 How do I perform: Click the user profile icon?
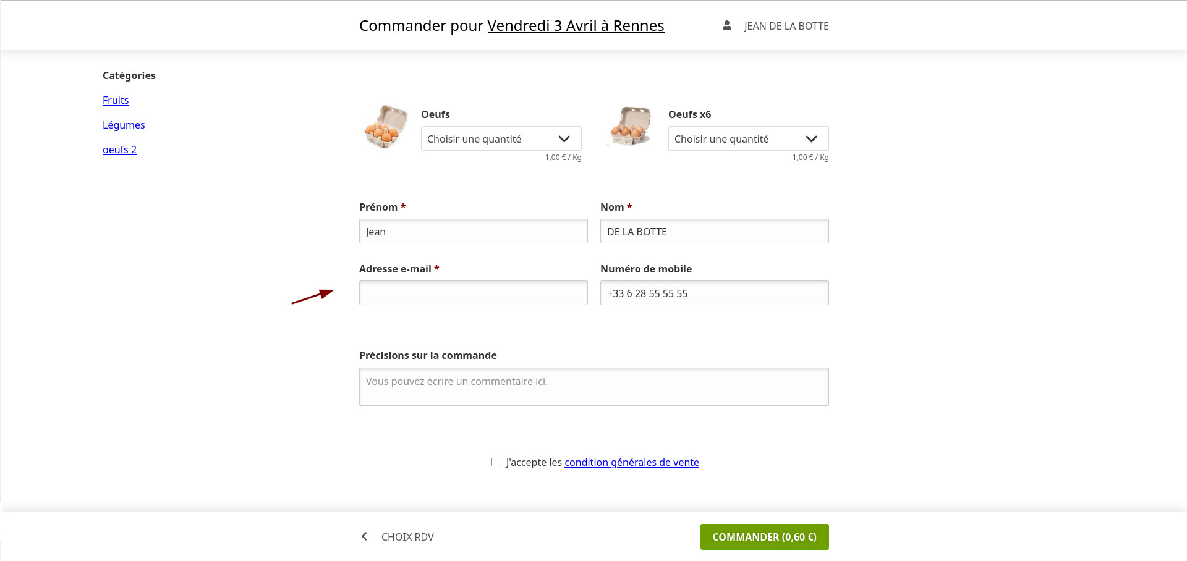[x=727, y=26]
